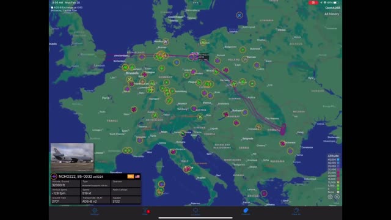Open altitude legend settings gear
The image size is (391, 220).
(330, 197)
